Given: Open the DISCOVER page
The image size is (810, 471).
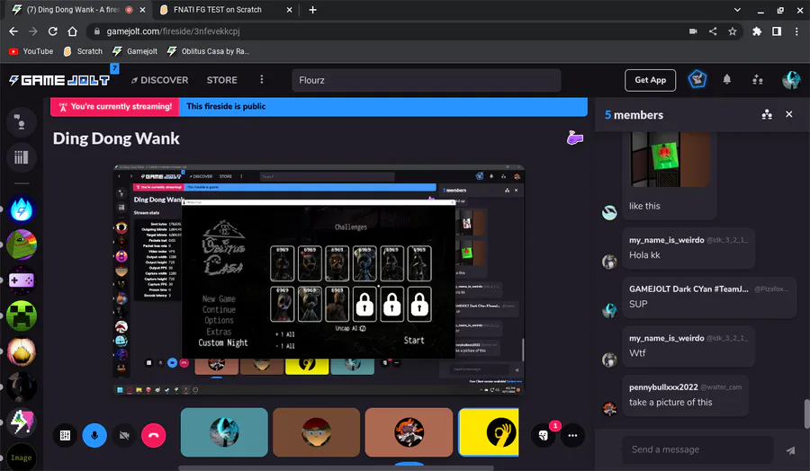Looking at the screenshot, I should 159,80.
